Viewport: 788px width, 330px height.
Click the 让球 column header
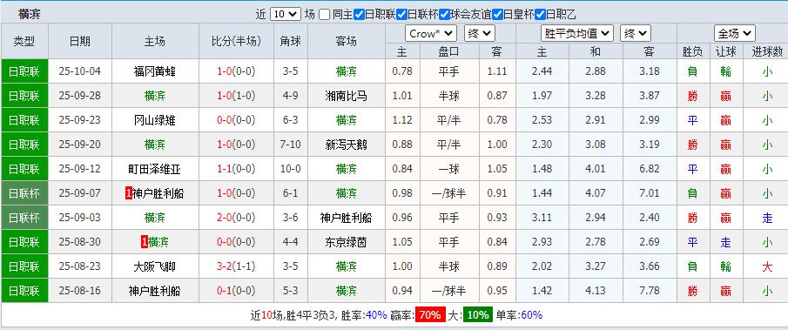725,51
